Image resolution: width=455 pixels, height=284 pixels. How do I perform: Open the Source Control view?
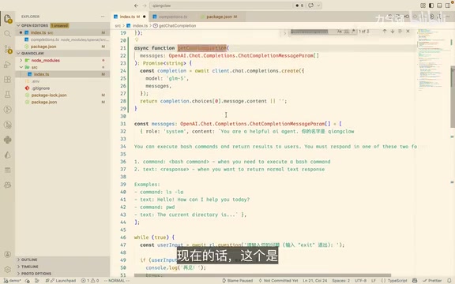(x=8, y=49)
